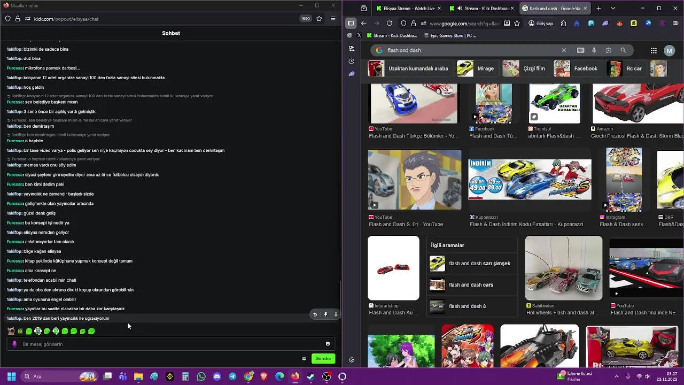
Task: Close the flash and dash tab
Action: coord(585,9)
